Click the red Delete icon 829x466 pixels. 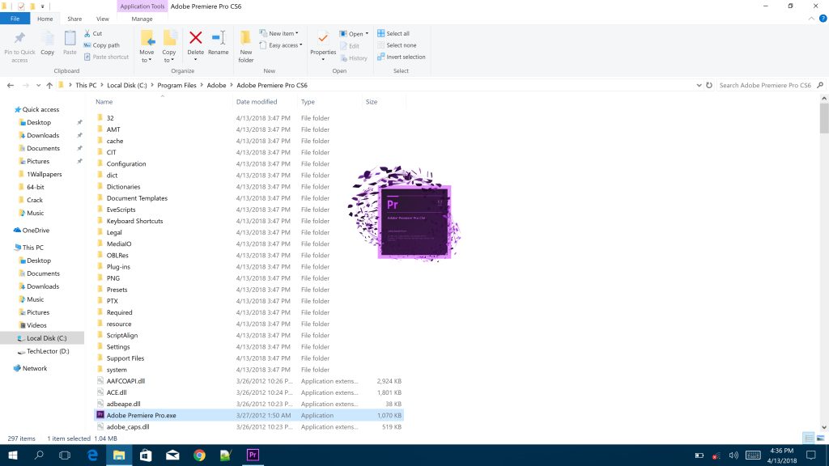(196, 38)
